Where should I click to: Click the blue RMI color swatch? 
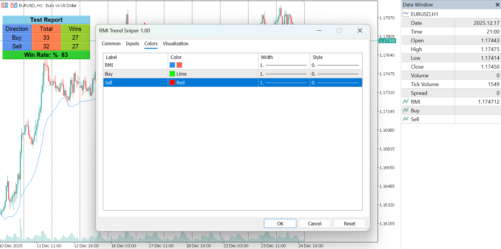pyautogui.click(x=172, y=65)
